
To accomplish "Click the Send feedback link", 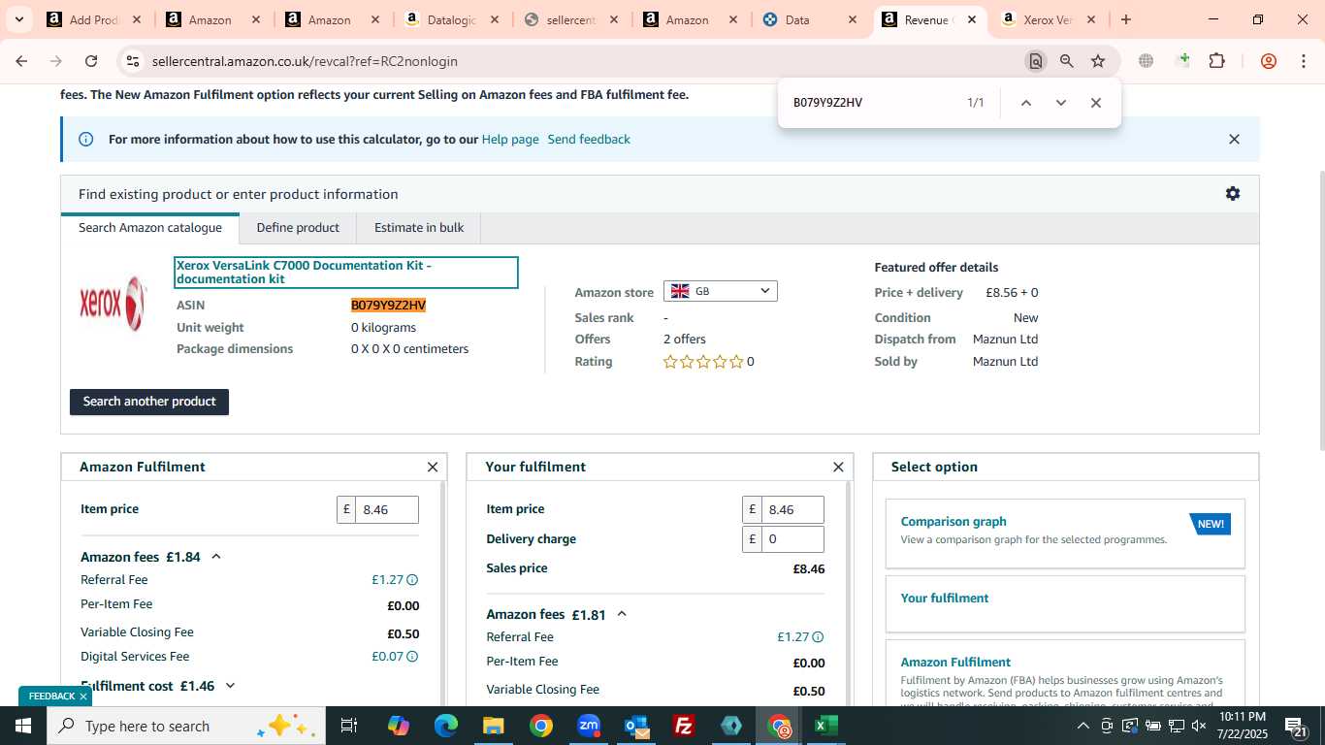I will point(589,140).
